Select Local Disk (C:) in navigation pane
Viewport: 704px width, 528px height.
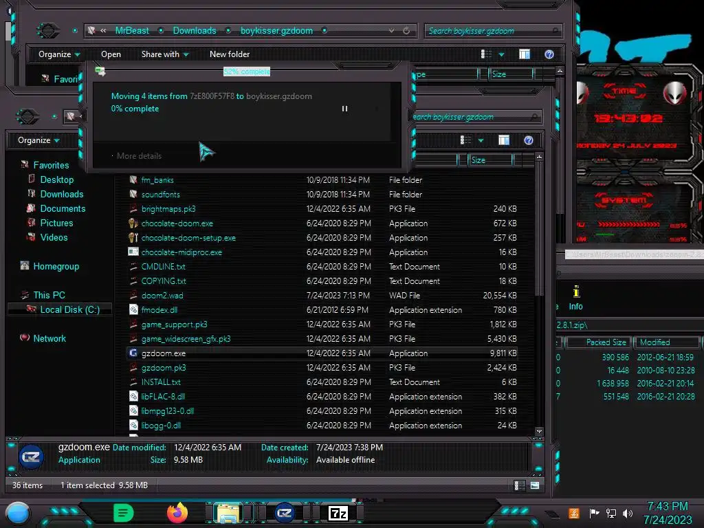click(69, 309)
